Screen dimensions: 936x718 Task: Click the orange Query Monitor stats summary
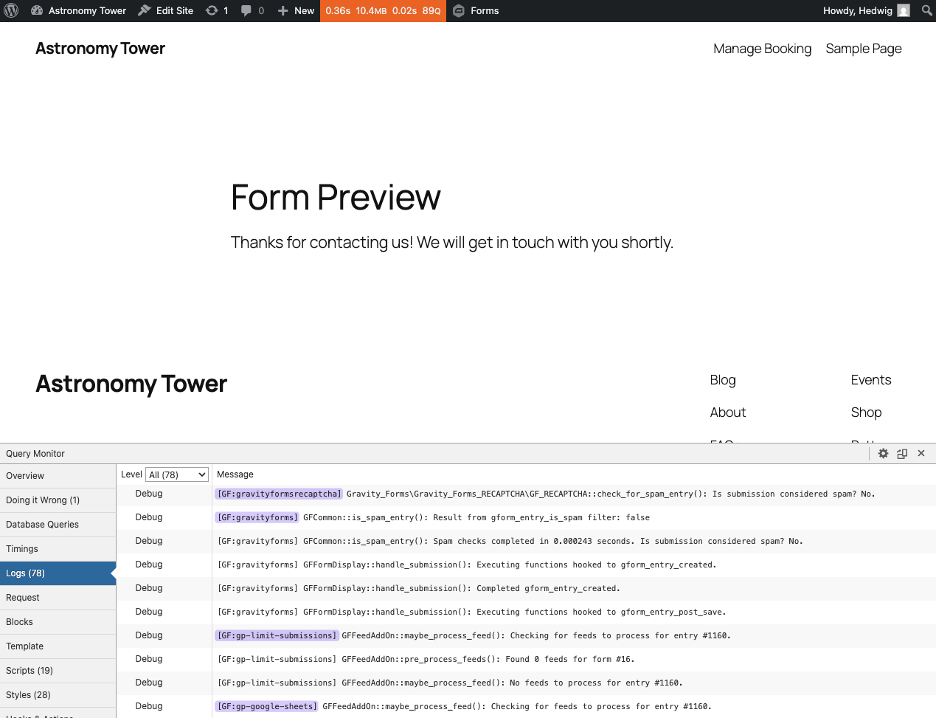pyautogui.click(x=383, y=10)
